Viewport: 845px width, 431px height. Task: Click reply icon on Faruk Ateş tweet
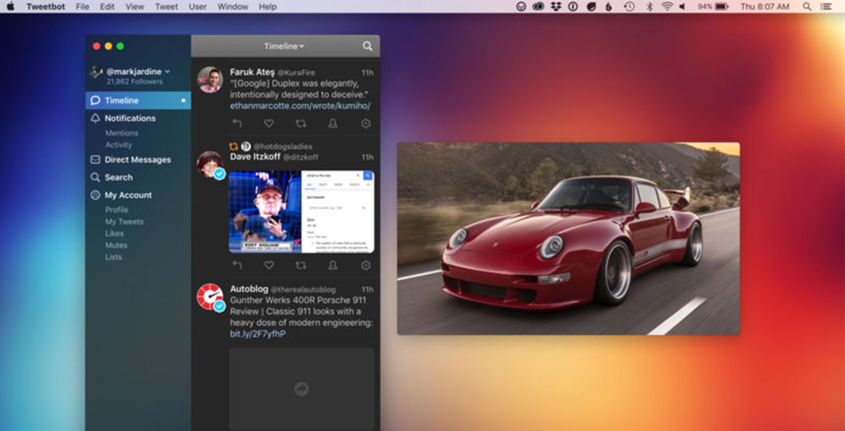pyautogui.click(x=237, y=123)
